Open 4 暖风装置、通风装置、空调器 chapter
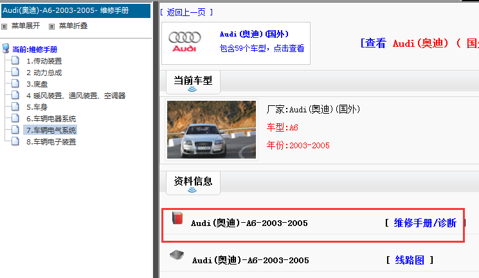 pos(76,96)
